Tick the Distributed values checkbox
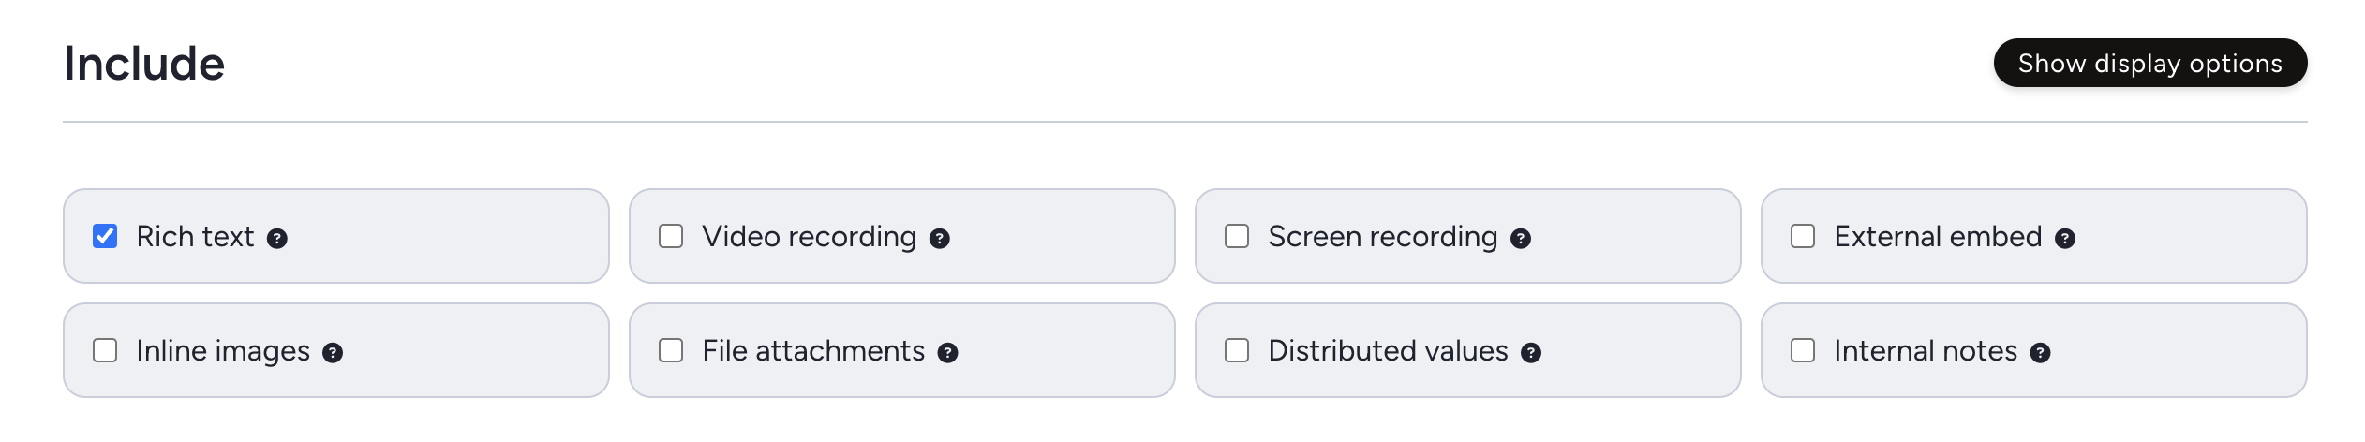The height and width of the screenshot is (442, 2365). [1237, 350]
